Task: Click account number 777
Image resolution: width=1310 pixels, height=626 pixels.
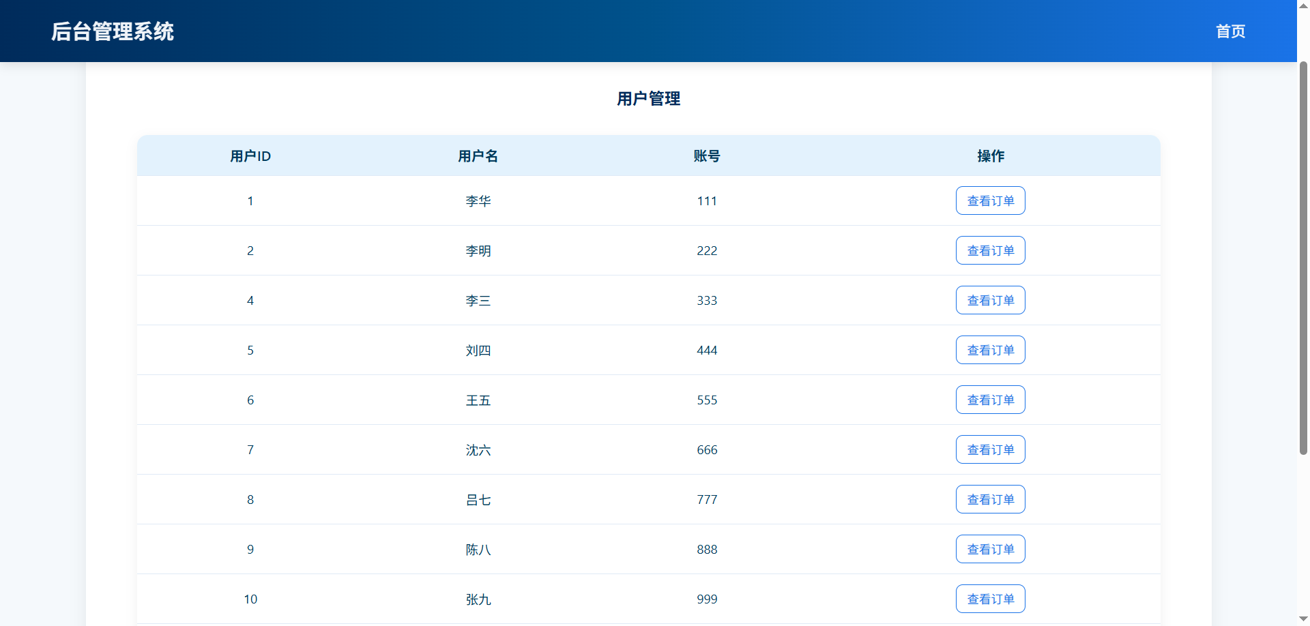Action: click(707, 500)
